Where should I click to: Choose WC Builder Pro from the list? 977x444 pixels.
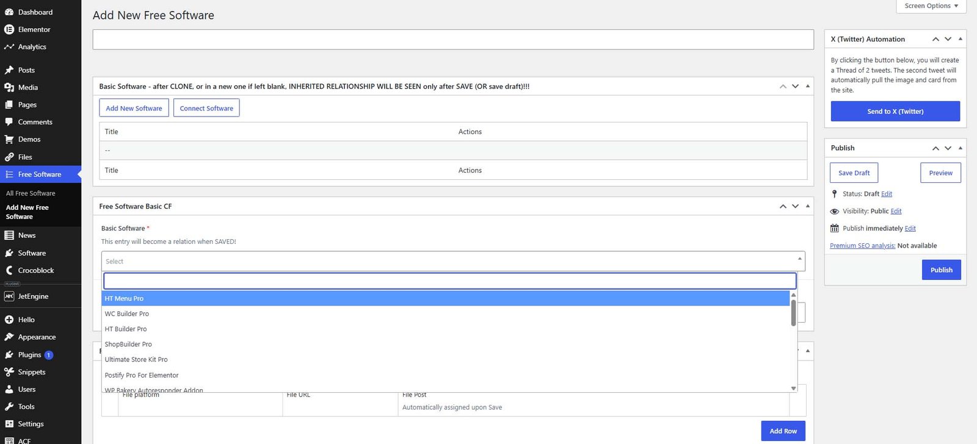[x=446, y=313]
